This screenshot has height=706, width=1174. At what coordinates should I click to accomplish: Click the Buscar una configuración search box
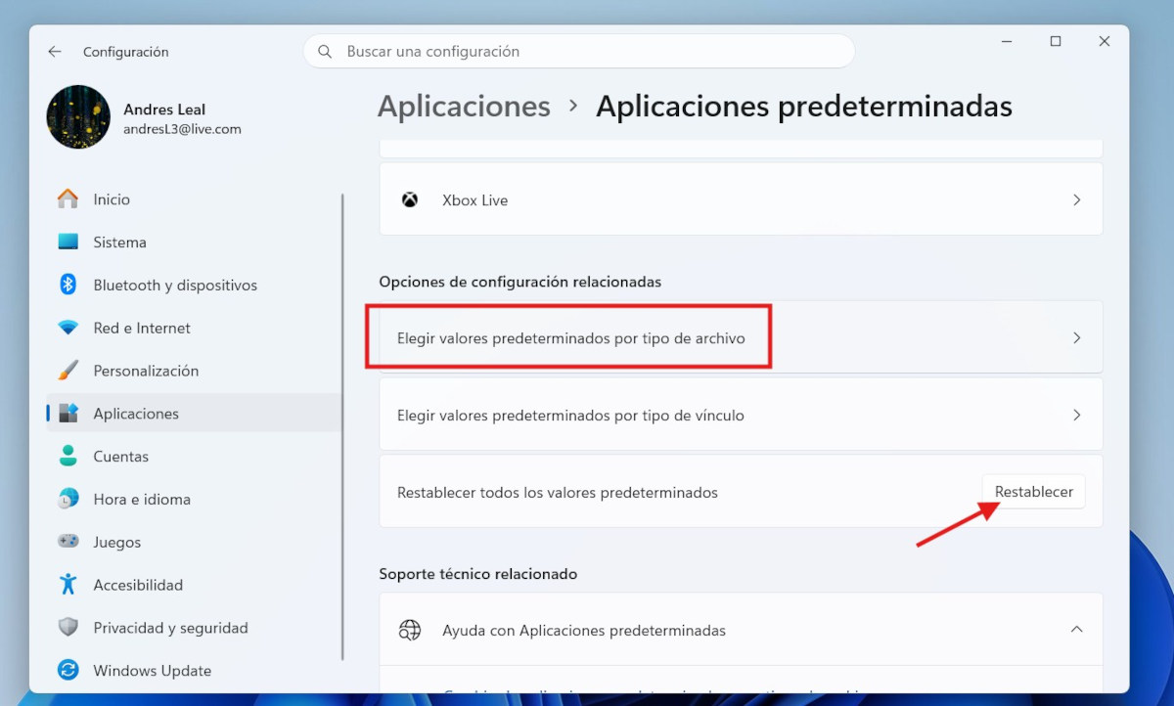pos(587,51)
